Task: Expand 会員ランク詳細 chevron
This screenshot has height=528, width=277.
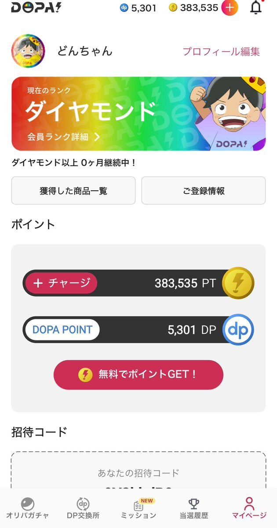Action: [x=97, y=137]
